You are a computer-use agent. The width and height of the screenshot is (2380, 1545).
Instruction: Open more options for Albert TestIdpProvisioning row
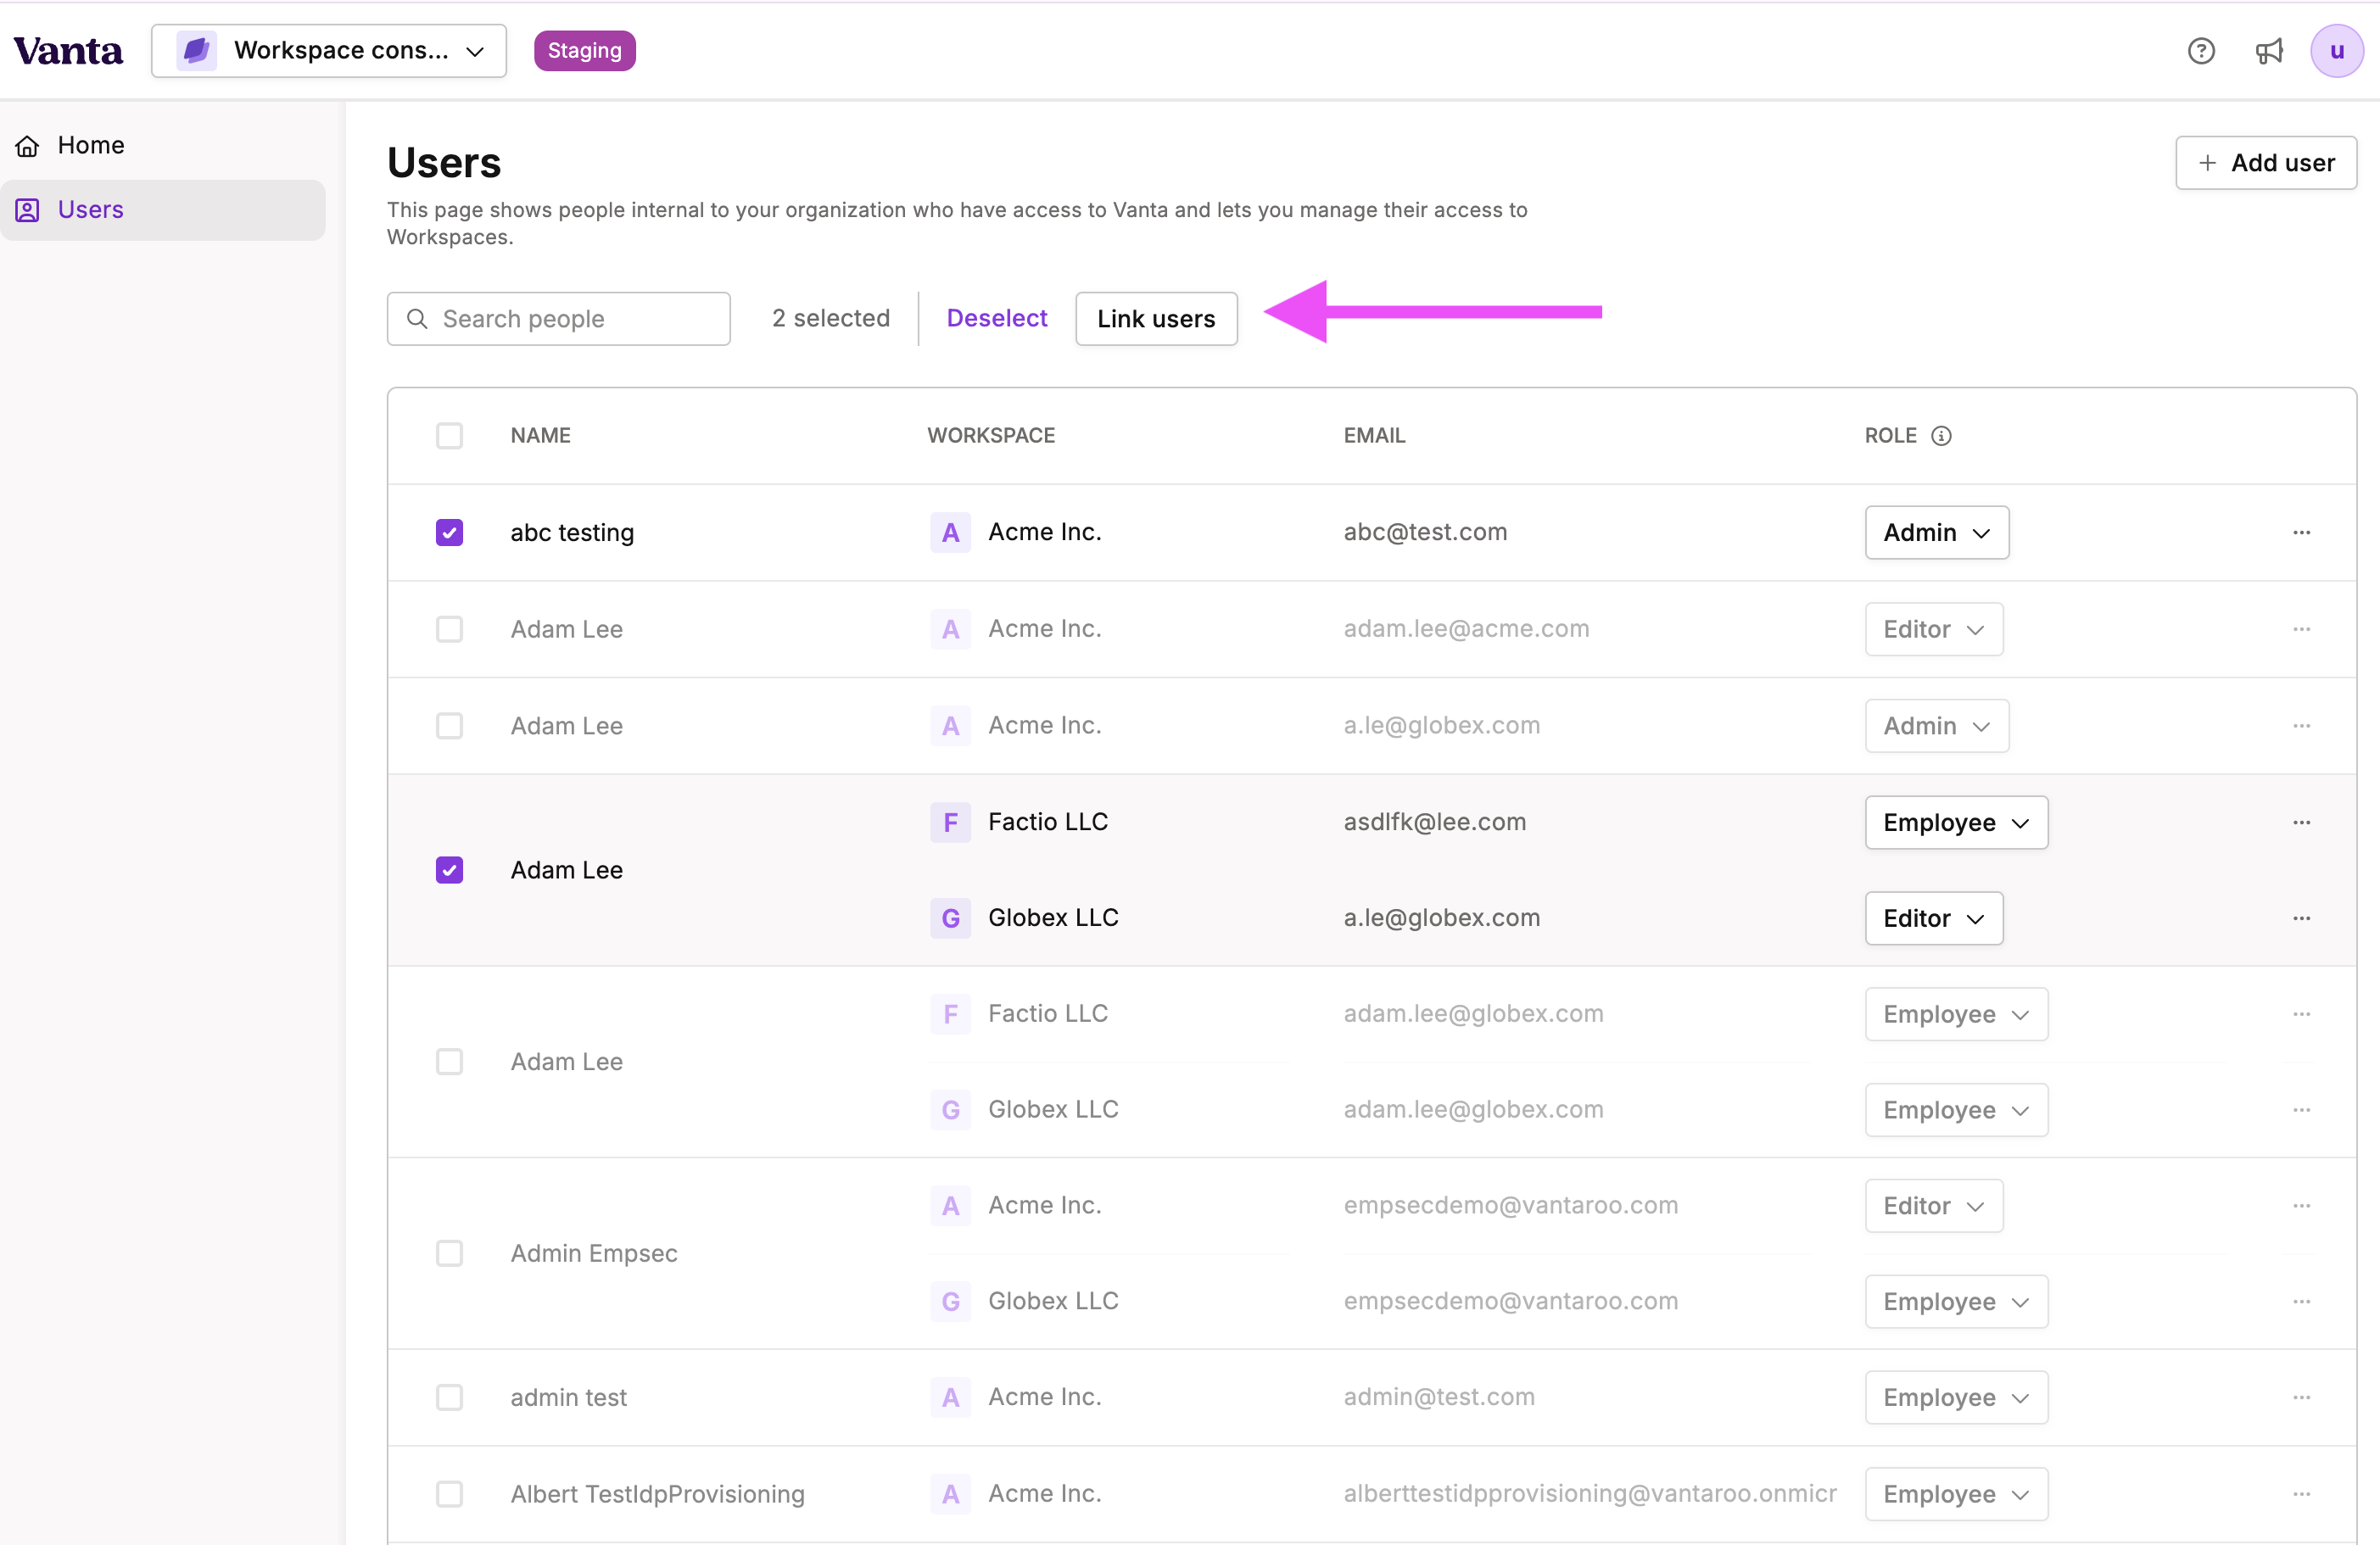pos(2301,1494)
